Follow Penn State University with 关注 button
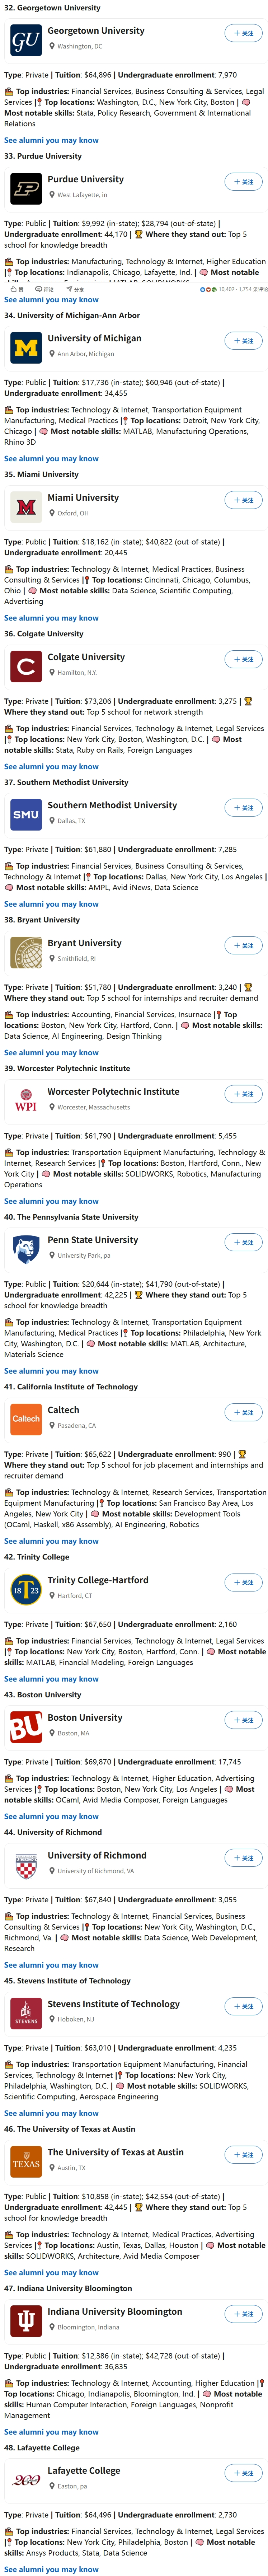The height and width of the screenshot is (2576, 268). point(243,1242)
